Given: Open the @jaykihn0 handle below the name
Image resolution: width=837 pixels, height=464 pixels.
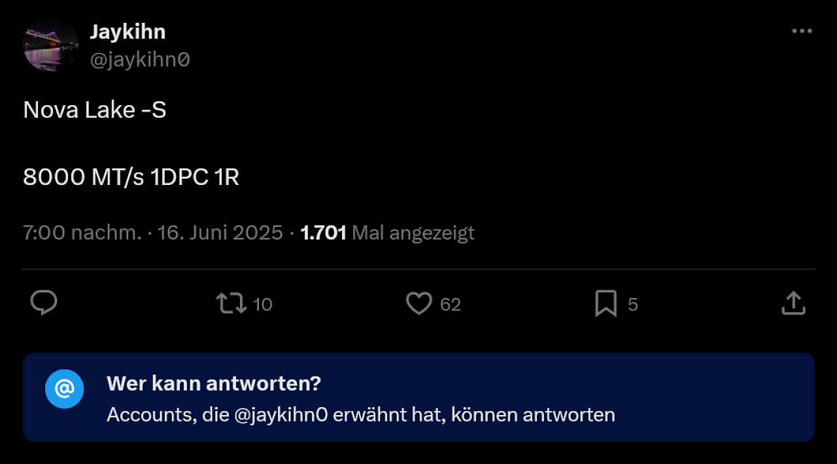Looking at the screenshot, I should point(140,59).
